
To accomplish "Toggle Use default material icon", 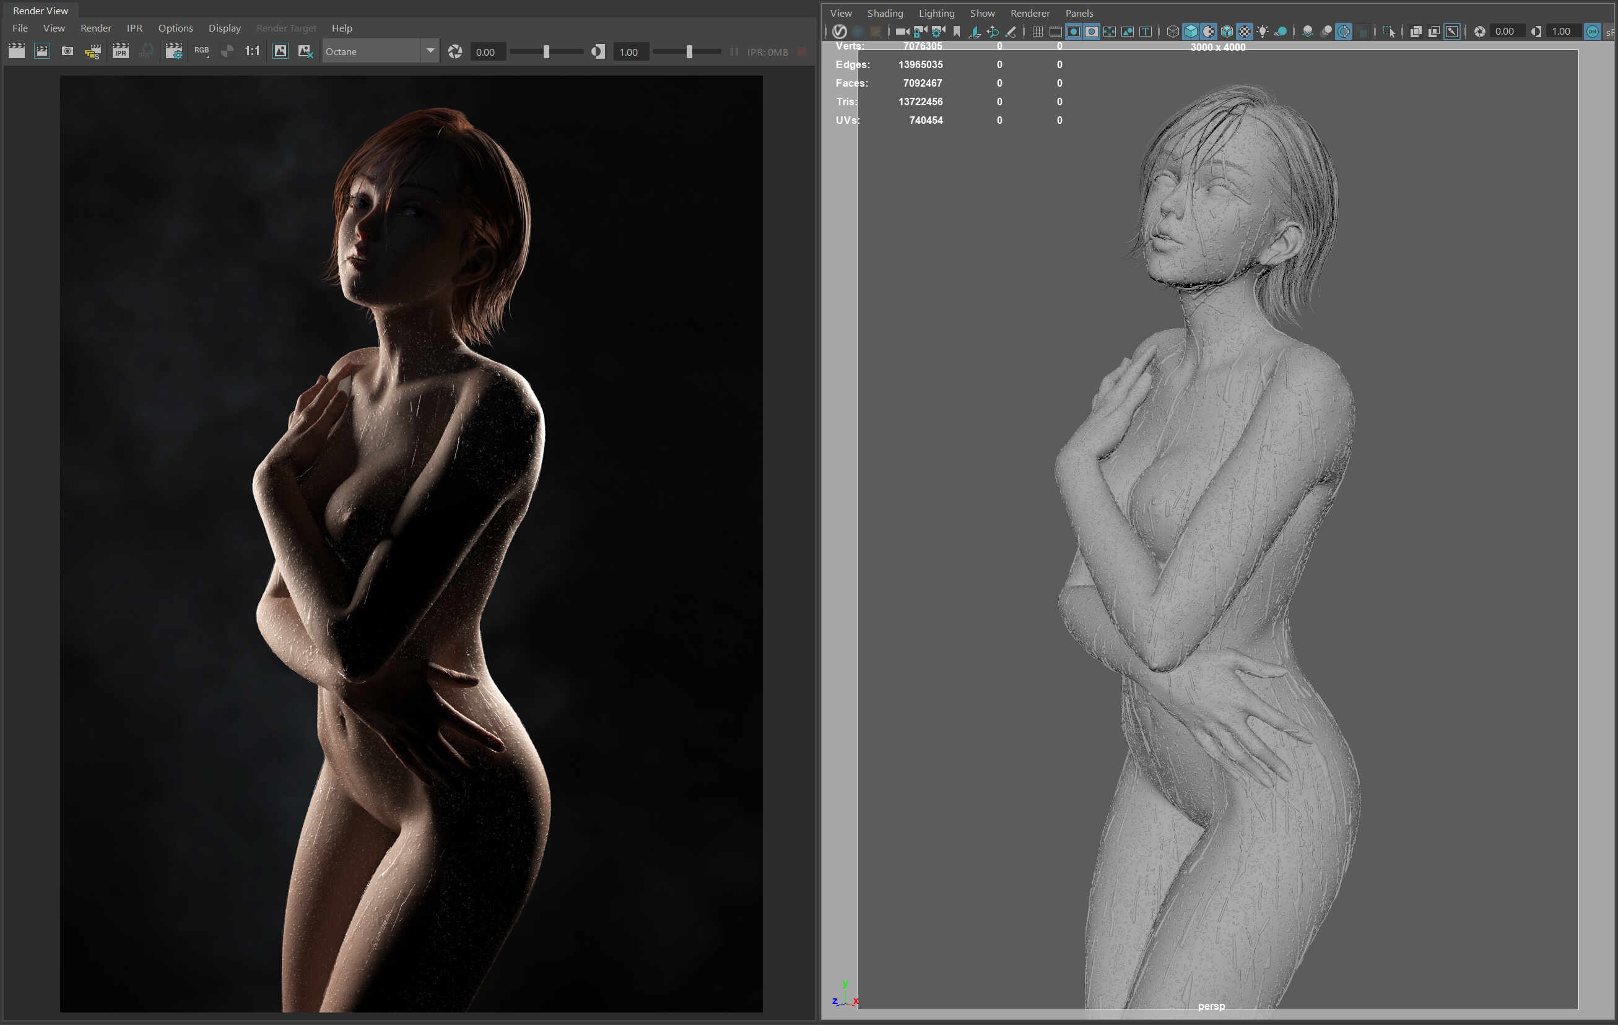I will pos(1209,32).
